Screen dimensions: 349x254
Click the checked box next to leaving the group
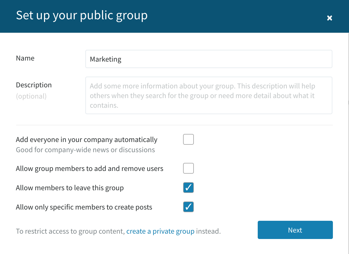point(188,188)
